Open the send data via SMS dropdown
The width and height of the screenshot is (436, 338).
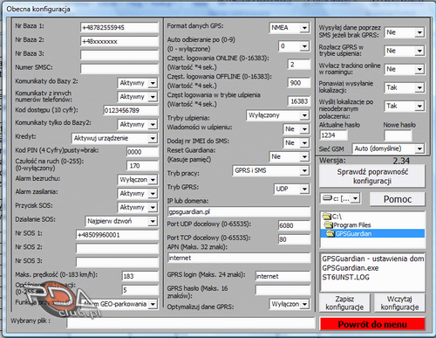(405, 32)
